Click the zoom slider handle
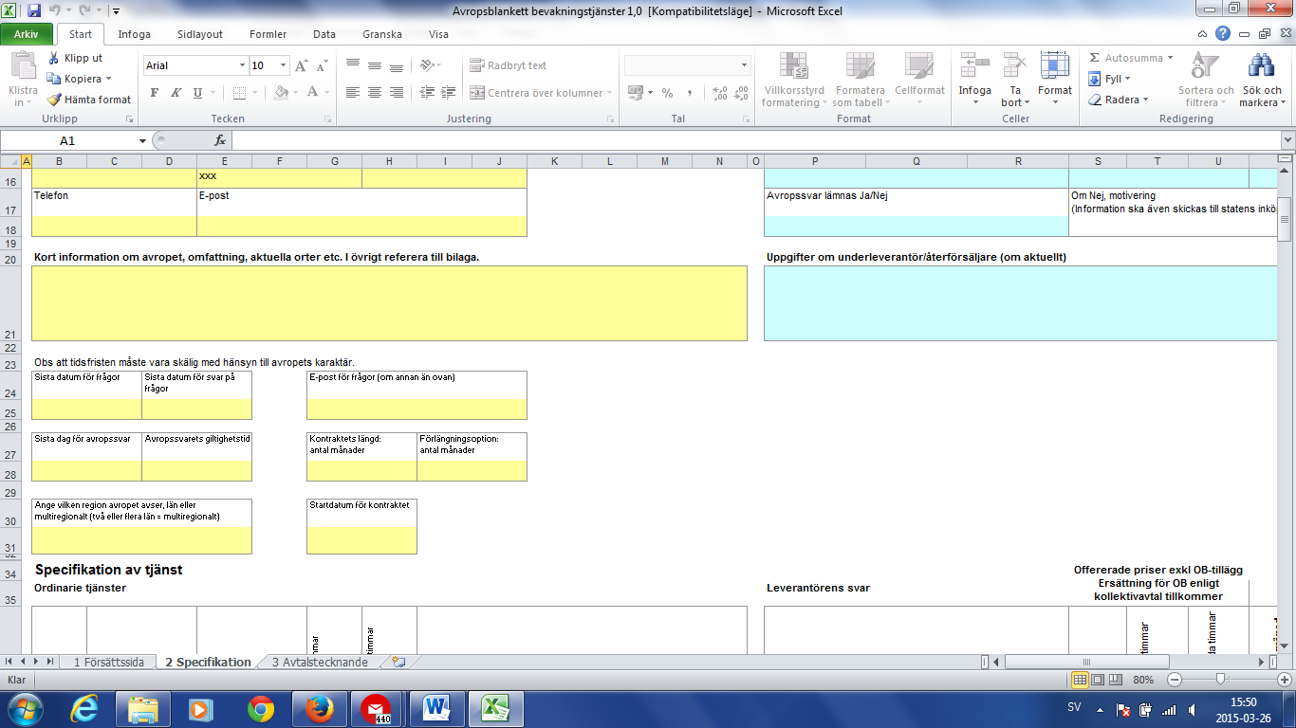The image size is (1296, 728). pyautogui.click(x=1221, y=679)
